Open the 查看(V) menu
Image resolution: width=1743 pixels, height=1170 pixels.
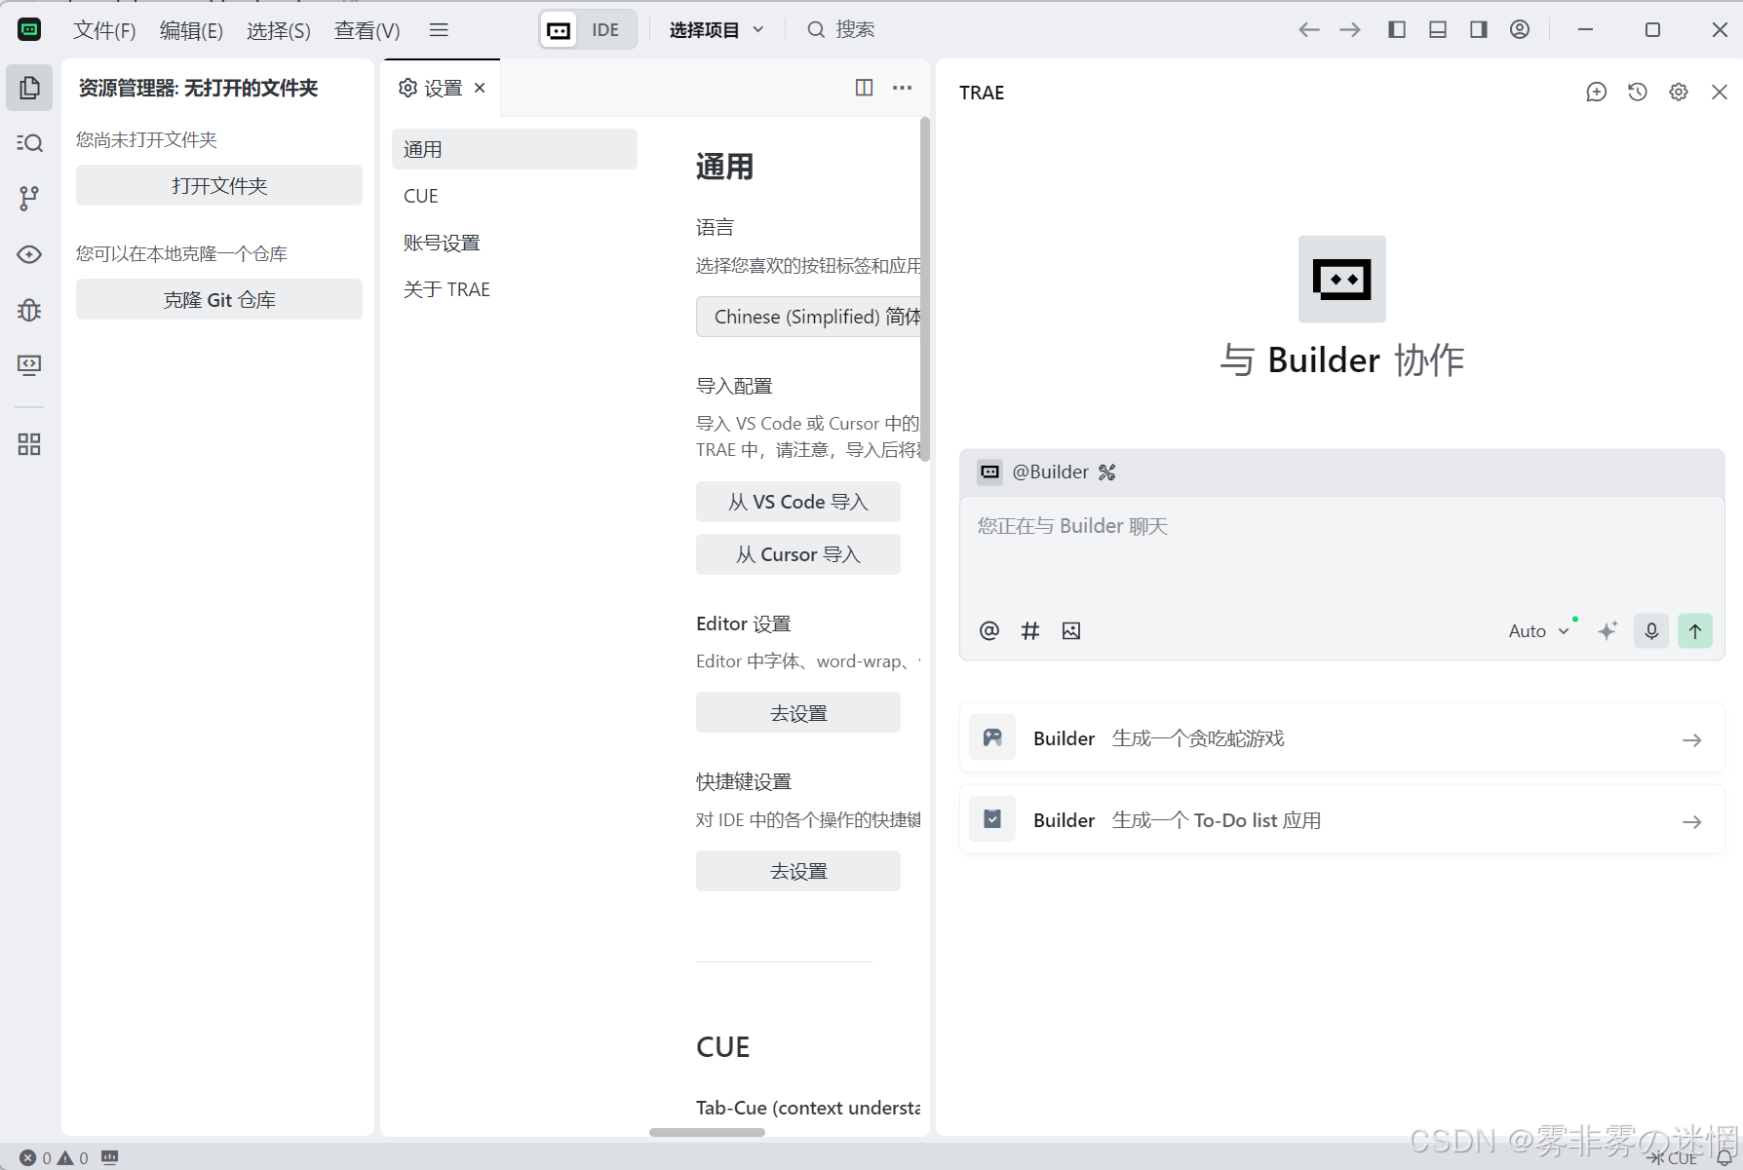click(x=367, y=30)
